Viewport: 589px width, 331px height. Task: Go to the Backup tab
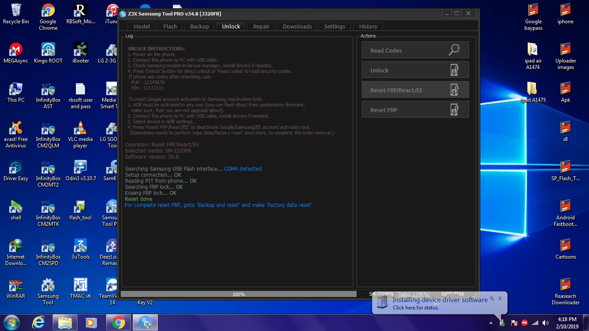coord(199,26)
